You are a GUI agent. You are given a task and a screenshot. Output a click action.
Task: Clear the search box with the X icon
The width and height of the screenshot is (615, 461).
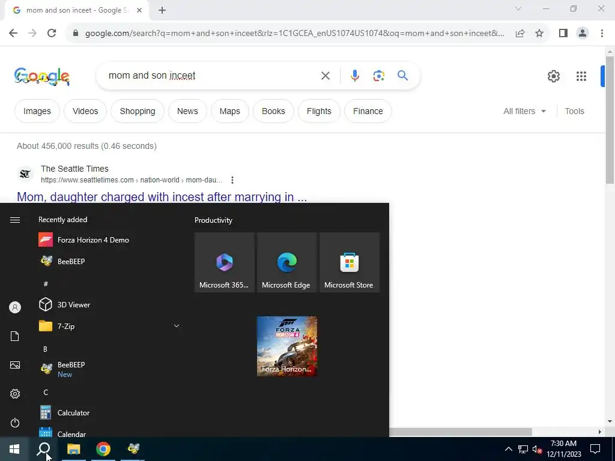tap(325, 76)
